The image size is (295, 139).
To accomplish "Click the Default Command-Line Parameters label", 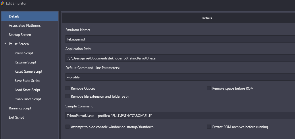I will click(92, 68).
